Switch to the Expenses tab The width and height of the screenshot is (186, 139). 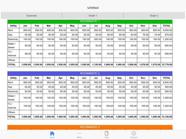point(32,15)
